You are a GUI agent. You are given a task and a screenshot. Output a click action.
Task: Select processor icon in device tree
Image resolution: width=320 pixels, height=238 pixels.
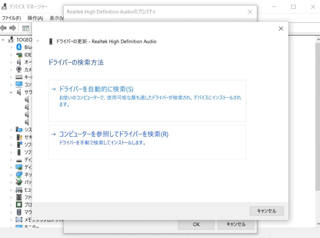(x=19, y=204)
